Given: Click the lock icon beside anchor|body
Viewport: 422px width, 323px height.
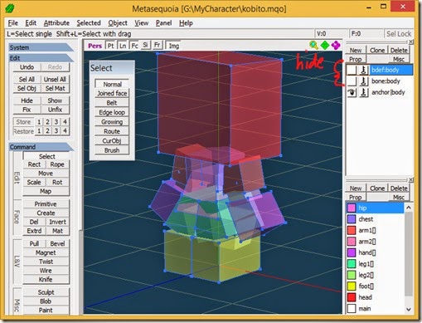Looking at the screenshot, I should point(364,92).
